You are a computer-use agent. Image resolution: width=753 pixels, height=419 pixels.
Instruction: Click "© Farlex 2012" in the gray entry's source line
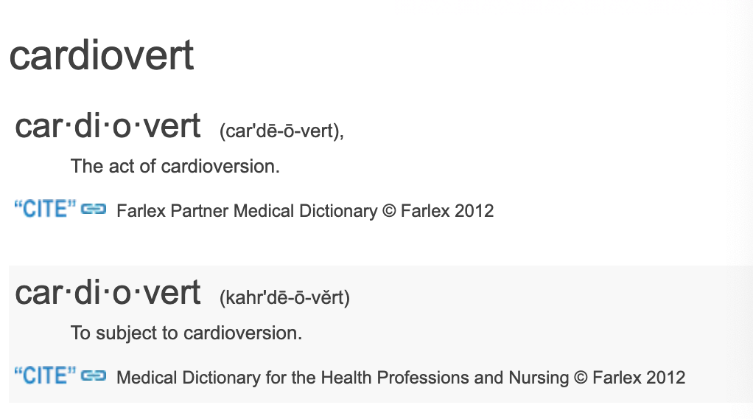pyautogui.click(x=629, y=378)
